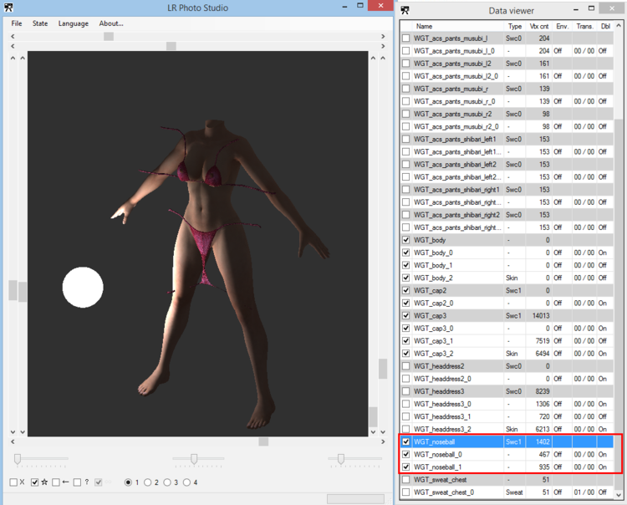Viewport: 627px width, 505px height.
Task: Check the WGT_sweat_chest_0 checkbox
Action: (405, 492)
